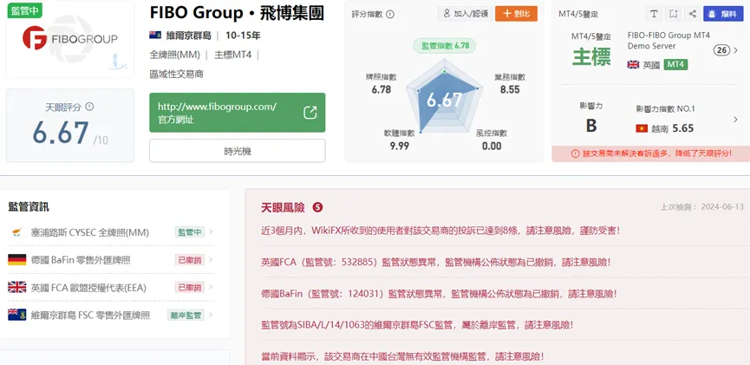Screen dimensions: 750x365
Task: Click the Vietnam flag icon beside 越南
Action: pos(642,128)
